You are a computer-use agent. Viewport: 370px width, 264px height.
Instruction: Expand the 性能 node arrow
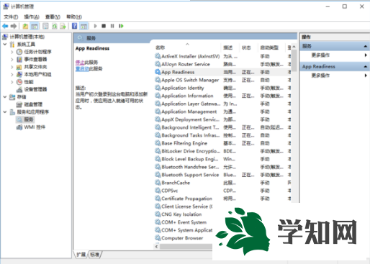point(12,82)
